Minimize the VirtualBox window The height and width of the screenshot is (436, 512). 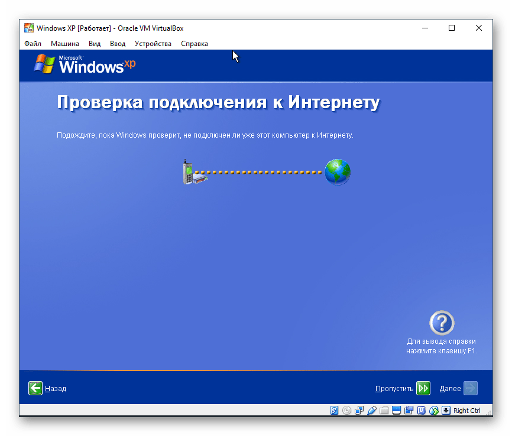click(425, 28)
